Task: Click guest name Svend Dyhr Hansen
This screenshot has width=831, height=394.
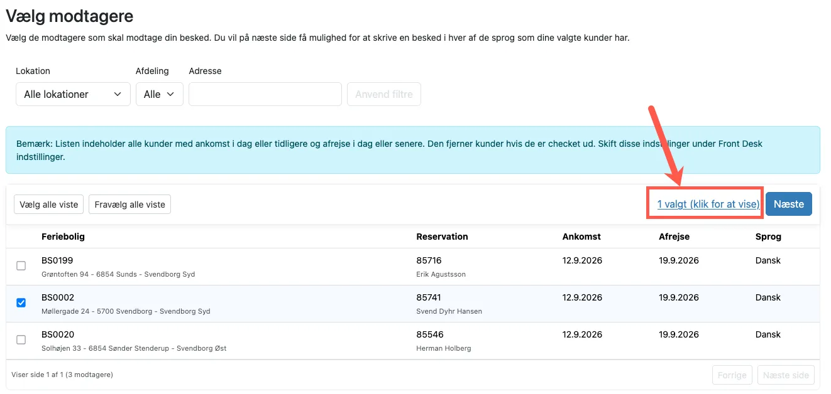Action: click(x=449, y=311)
